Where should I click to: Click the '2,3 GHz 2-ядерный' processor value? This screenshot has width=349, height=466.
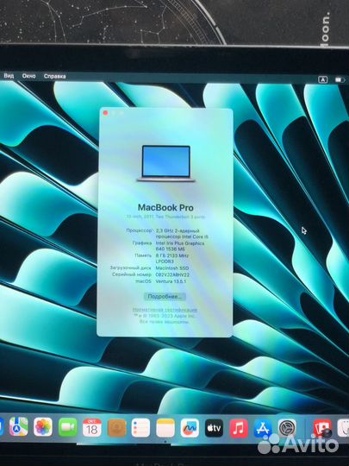point(178,230)
